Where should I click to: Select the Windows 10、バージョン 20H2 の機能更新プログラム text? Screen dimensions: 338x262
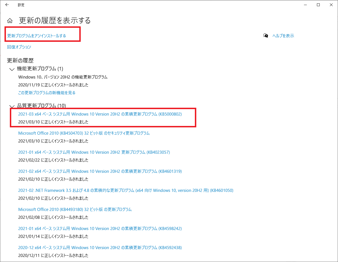(x=63, y=77)
